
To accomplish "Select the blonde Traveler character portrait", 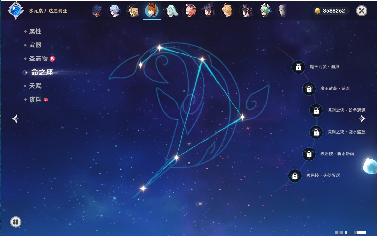I will pyautogui.click(x=227, y=11).
